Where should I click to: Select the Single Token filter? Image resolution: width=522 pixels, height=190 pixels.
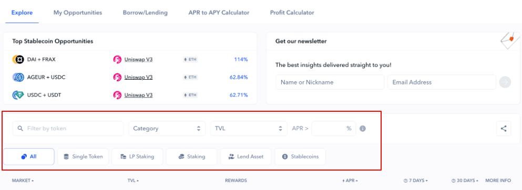(x=83, y=156)
